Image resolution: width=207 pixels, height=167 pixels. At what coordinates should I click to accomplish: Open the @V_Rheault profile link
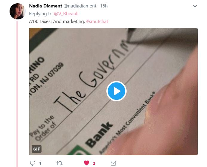coord(66,14)
